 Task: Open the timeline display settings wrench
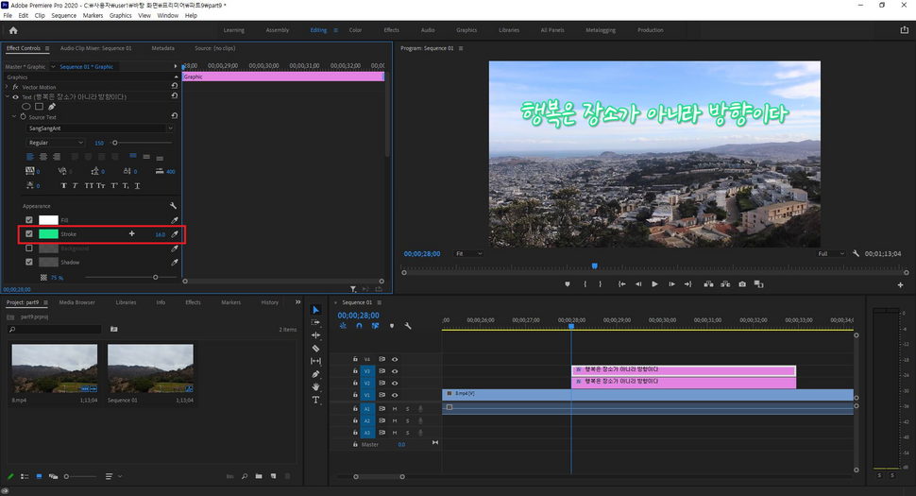coord(408,326)
